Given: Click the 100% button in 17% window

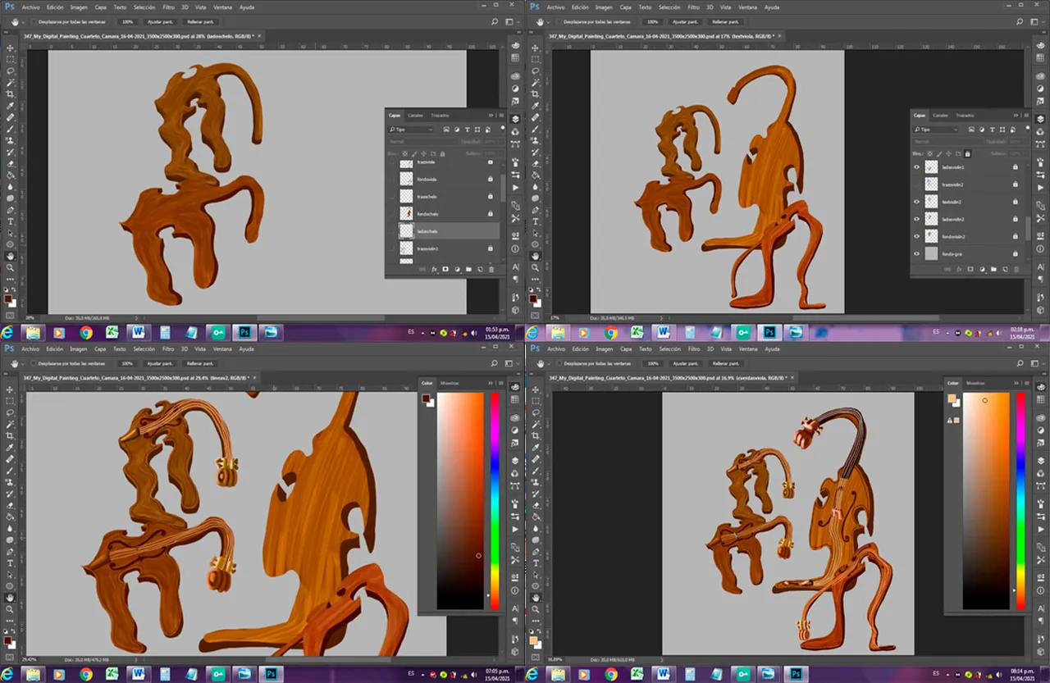Looking at the screenshot, I should point(652,20).
